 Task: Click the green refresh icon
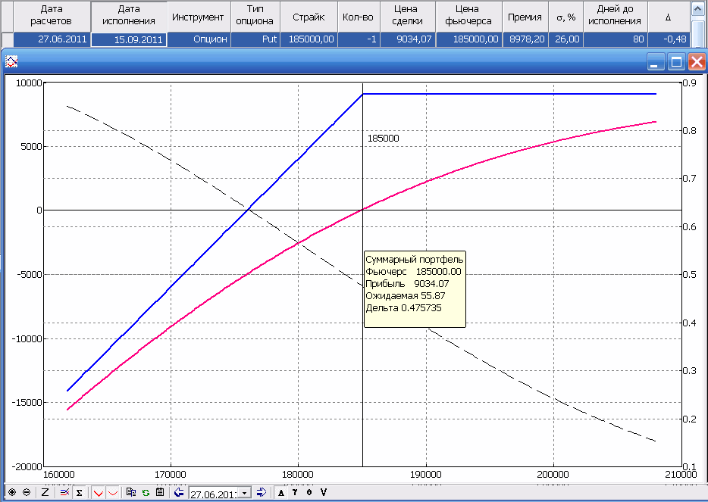click(145, 493)
